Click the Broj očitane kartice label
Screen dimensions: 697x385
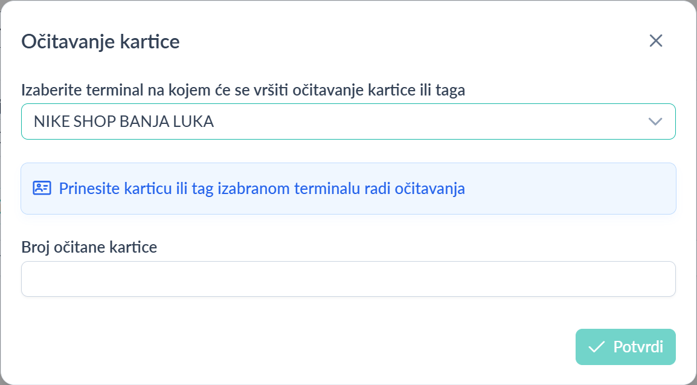click(x=89, y=247)
